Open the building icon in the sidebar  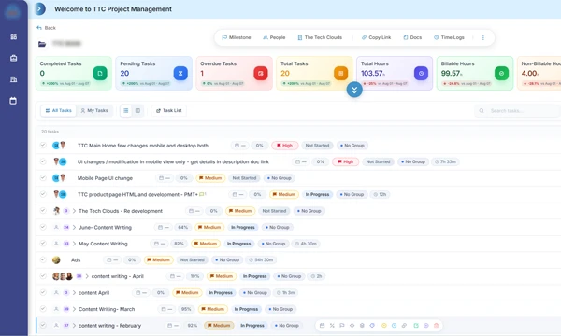tap(14, 79)
